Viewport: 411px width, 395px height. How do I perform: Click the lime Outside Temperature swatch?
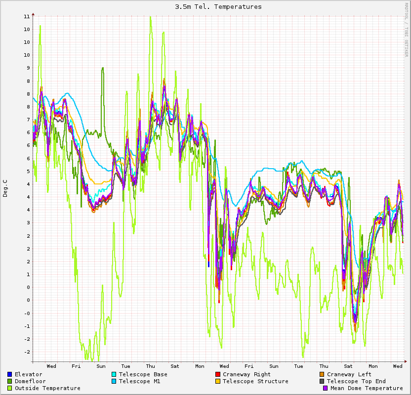click(10, 388)
